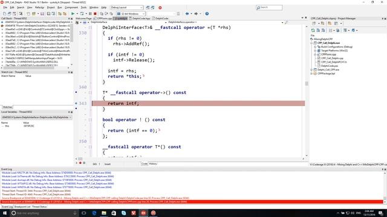The height and width of the screenshot is (217, 387).
Task: Open the Help question mark icon
Action: (x=207, y=14)
